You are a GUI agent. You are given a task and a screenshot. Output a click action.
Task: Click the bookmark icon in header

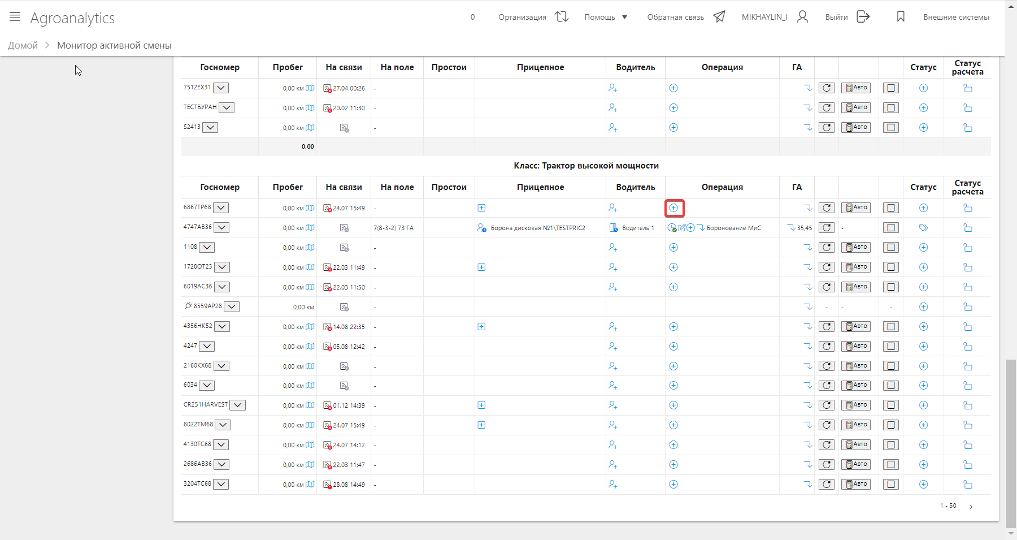tap(901, 17)
